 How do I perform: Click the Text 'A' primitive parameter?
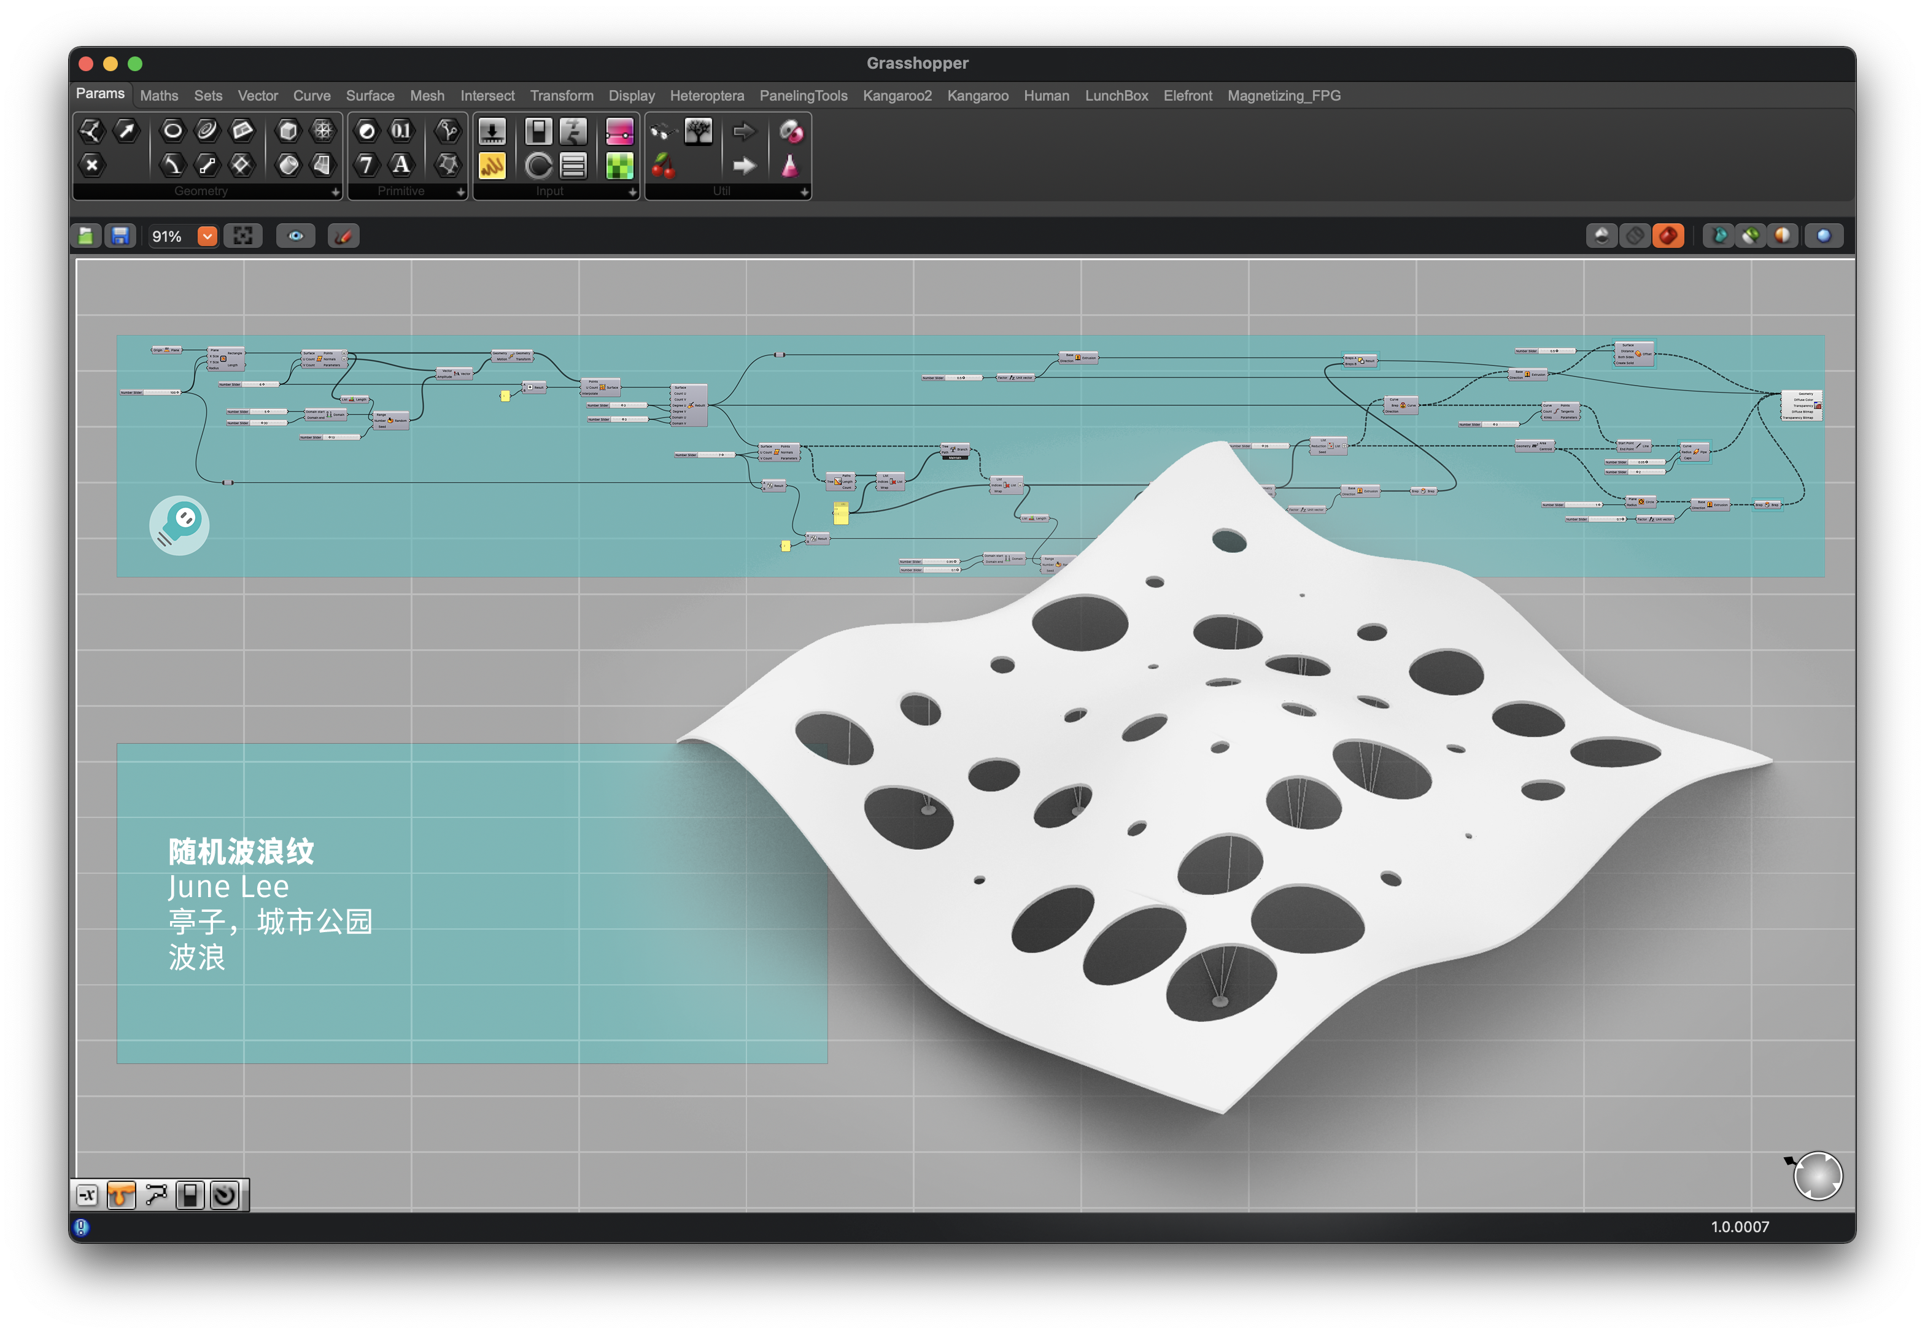pyautogui.click(x=401, y=164)
